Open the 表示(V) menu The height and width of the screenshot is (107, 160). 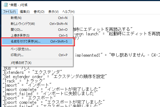pyautogui.click(x=53, y=12)
